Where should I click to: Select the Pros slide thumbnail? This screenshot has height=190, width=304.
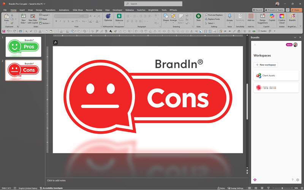24,46
